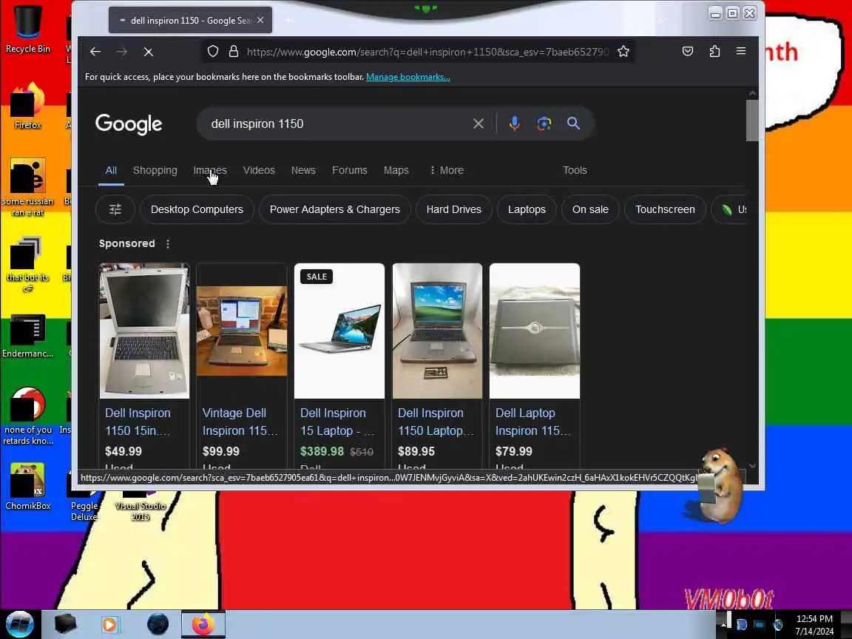Select 'some russian ran a rat' desktop icon
This screenshot has height=639, width=852.
pyautogui.click(x=27, y=187)
